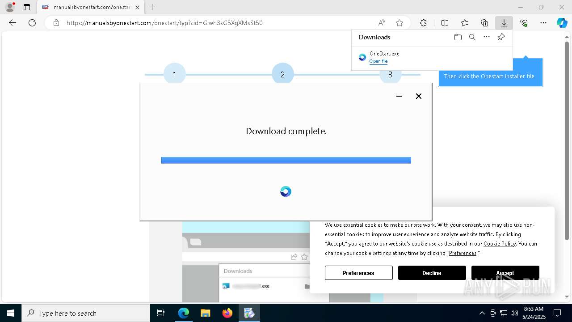Open Microsoft Edge from taskbar
Screen dimensions: 572x322
184,313
